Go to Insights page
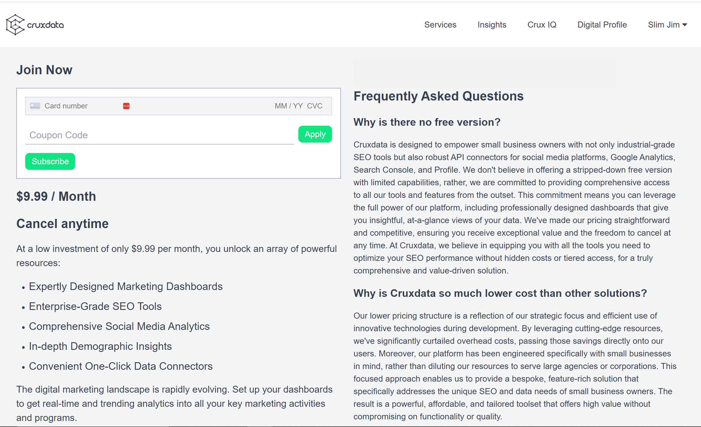 (492, 25)
